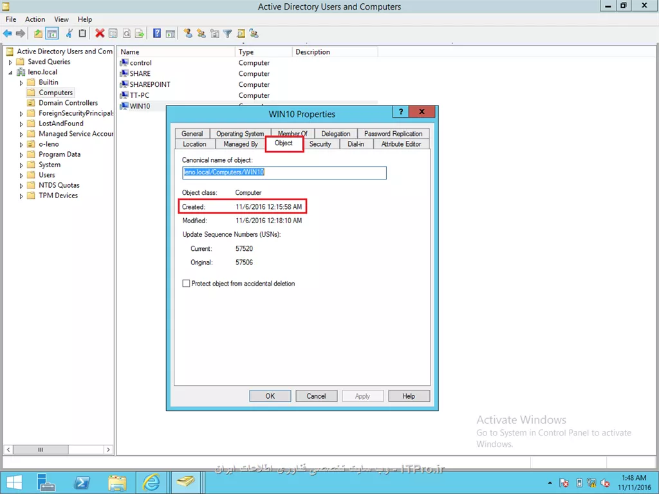Open the Windows Start button
This screenshot has height=494, width=659.
coord(14,482)
